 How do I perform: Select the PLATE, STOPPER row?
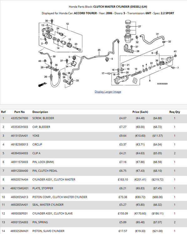coord(93,188)
